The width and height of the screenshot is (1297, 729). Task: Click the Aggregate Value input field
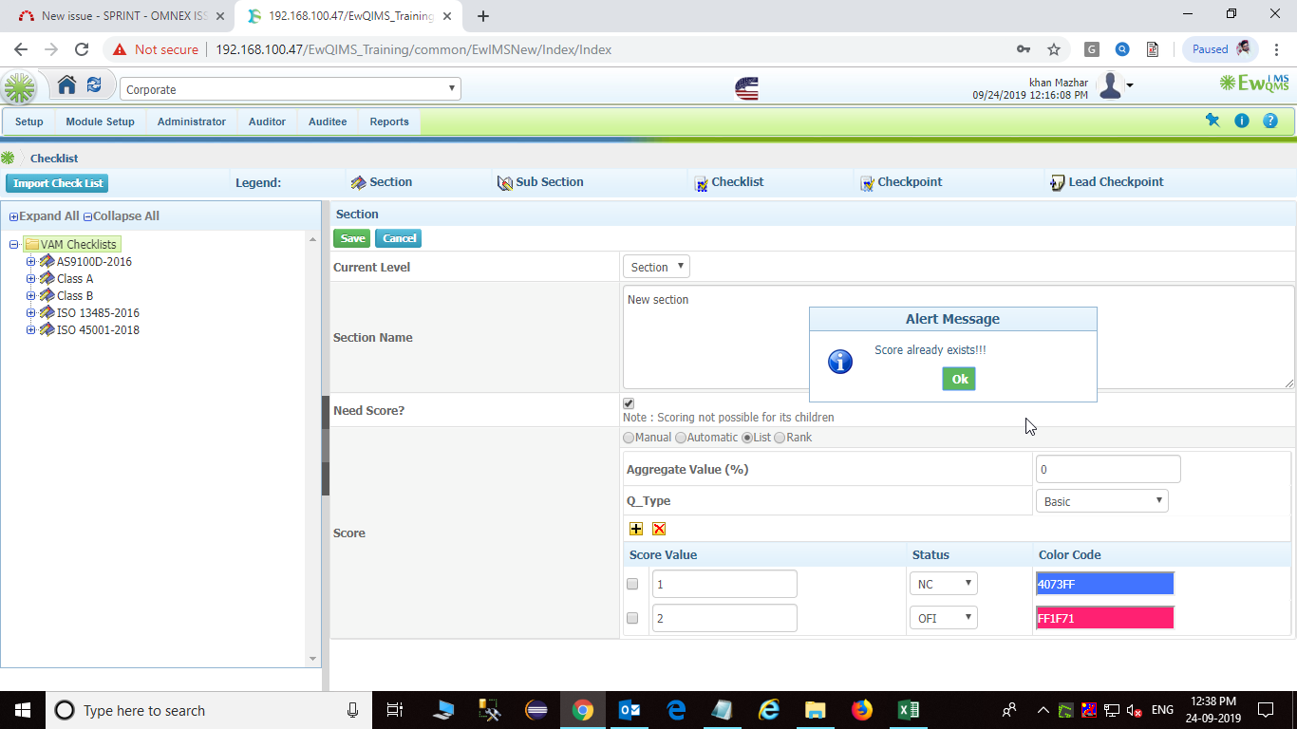point(1108,469)
